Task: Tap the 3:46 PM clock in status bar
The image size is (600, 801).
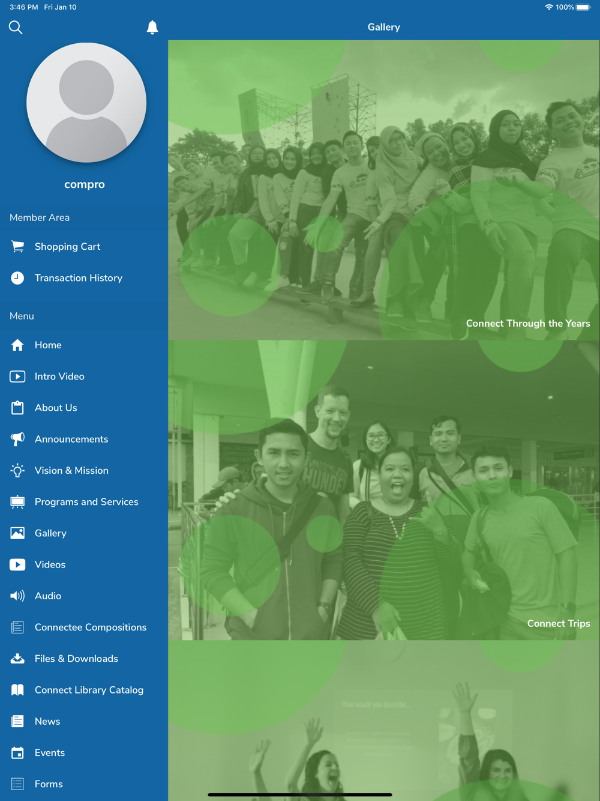Action: 24,7
